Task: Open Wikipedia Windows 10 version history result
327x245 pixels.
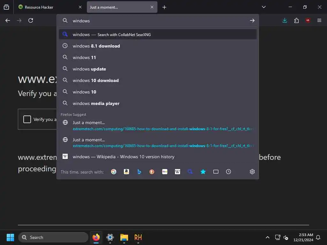Action: point(158,157)
